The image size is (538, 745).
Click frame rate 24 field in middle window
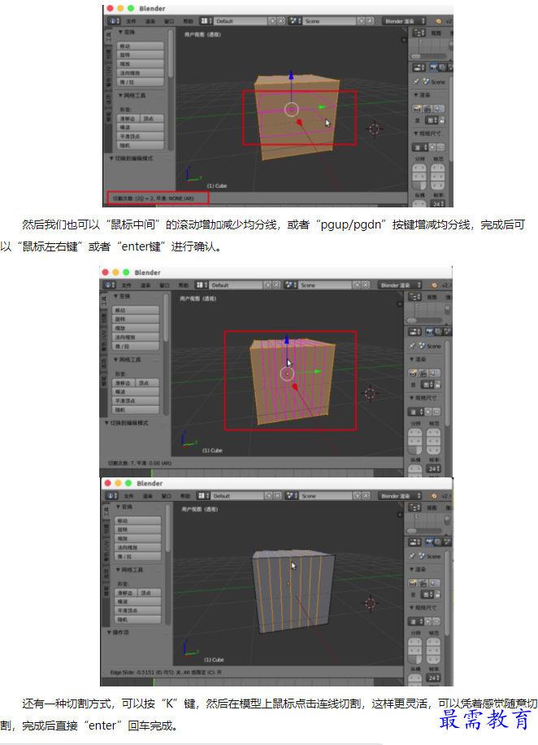pos(433,468)
